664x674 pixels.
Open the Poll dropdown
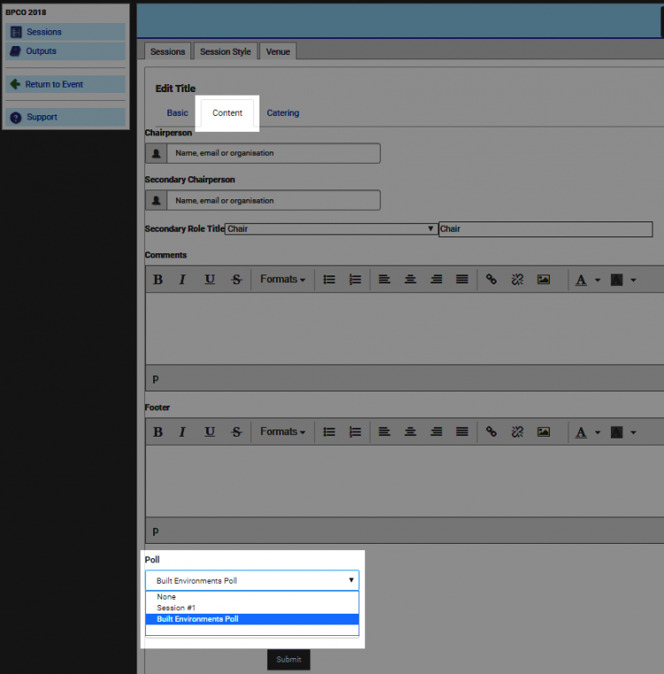coord(252,580)
